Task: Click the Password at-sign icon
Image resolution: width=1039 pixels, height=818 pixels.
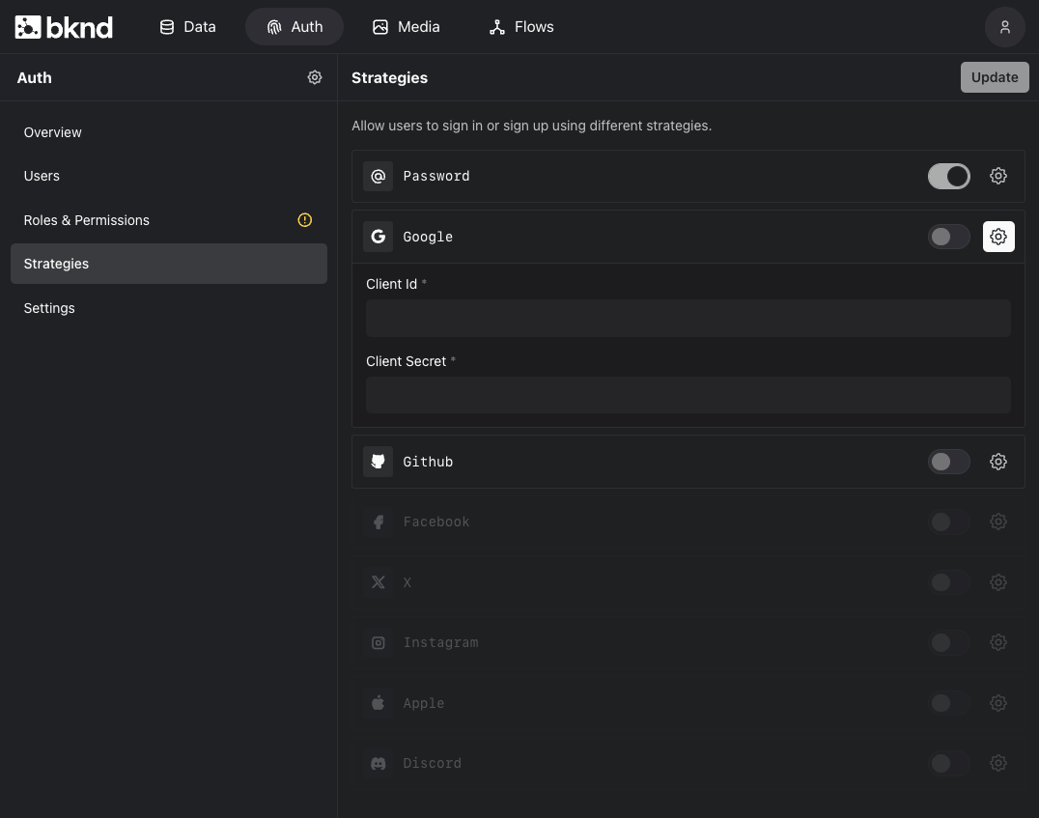Action: click(378, 176)
